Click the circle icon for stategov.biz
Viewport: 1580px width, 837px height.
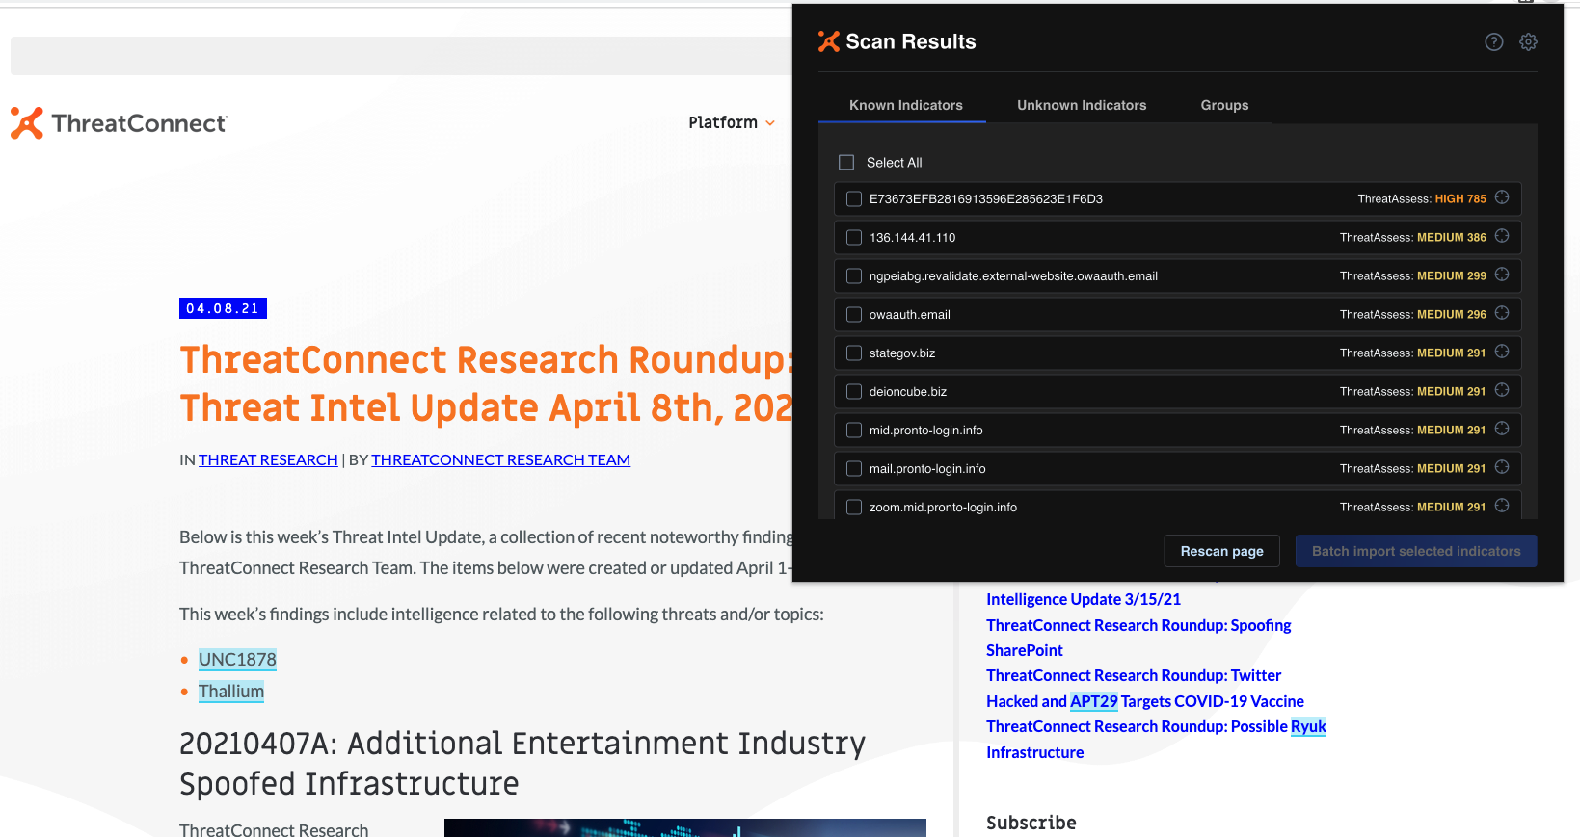point(1502,352)
